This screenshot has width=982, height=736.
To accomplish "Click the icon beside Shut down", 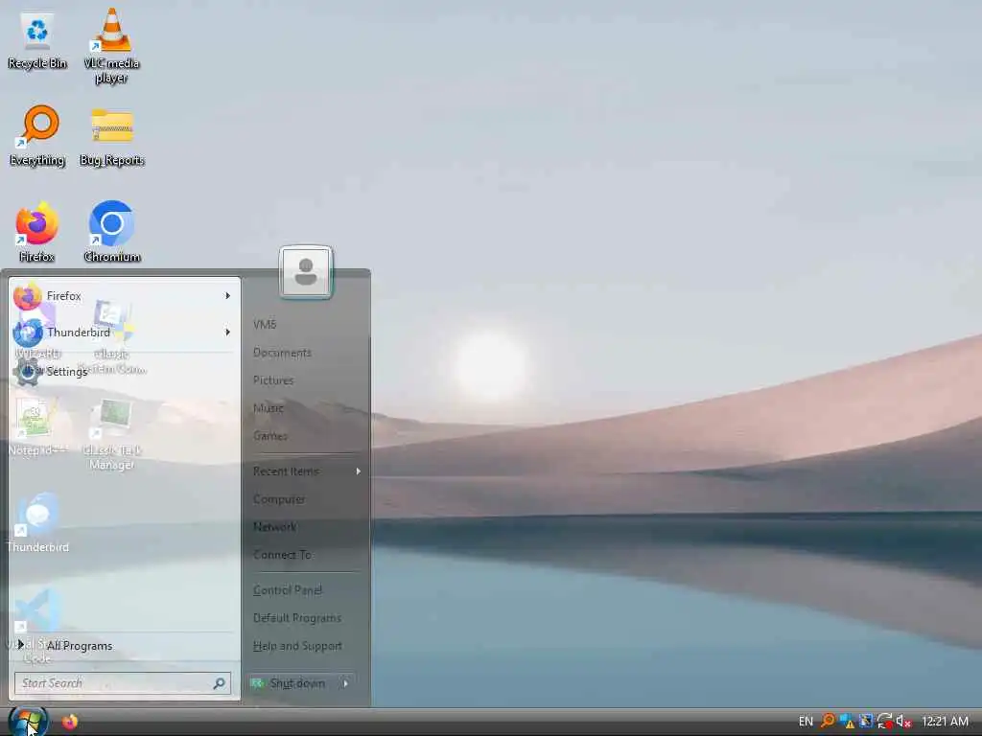I will (257, 683).
